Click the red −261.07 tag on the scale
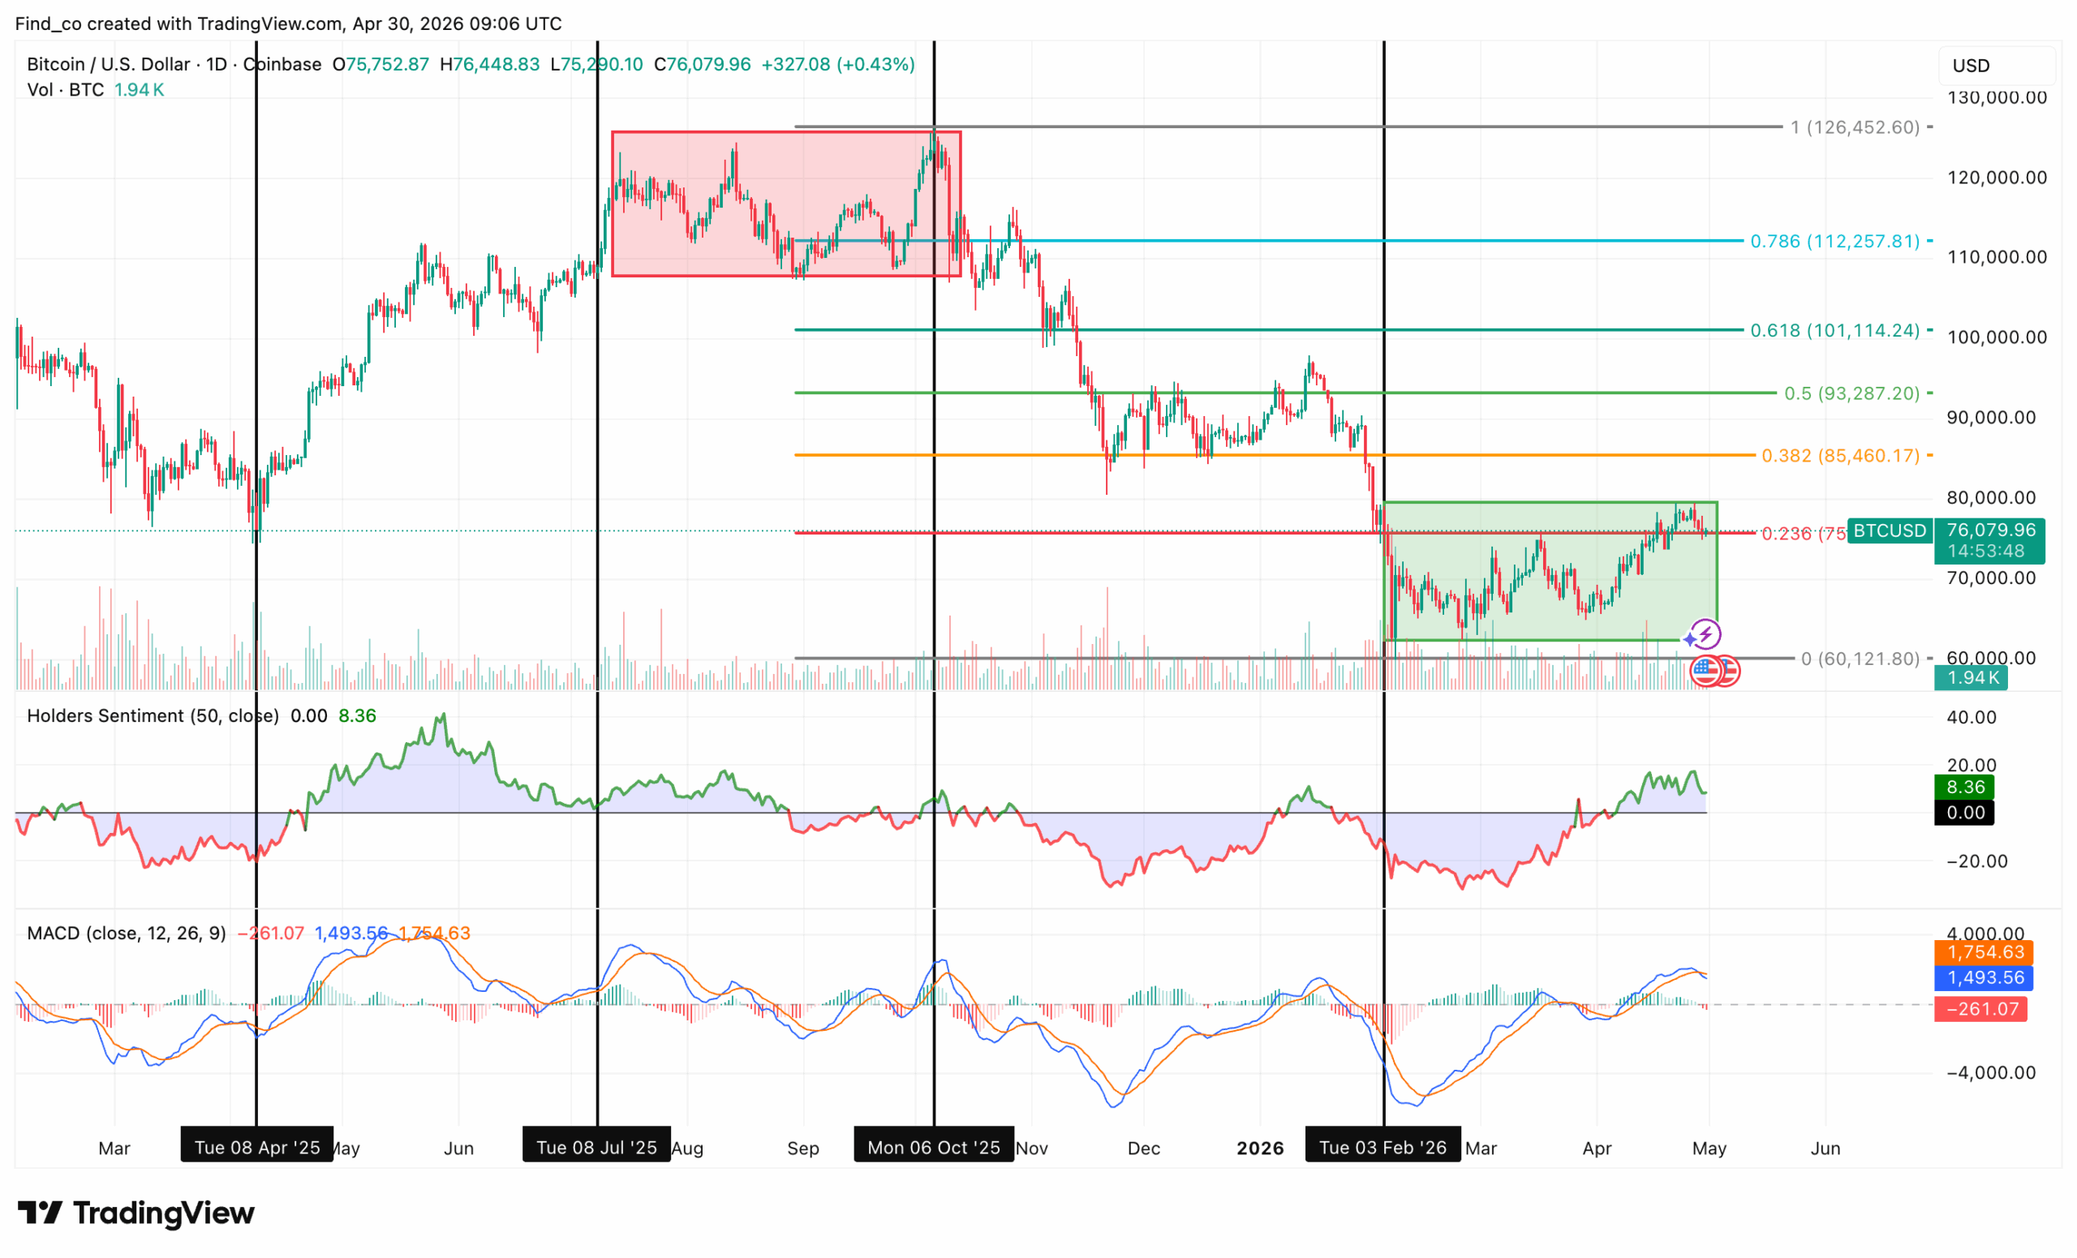The height and width of the screenshot is (1258, 2077). tap(1981, 1009)
